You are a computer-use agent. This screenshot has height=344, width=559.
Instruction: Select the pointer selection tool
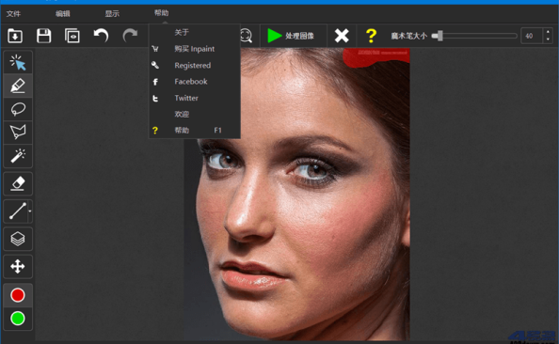18,62
